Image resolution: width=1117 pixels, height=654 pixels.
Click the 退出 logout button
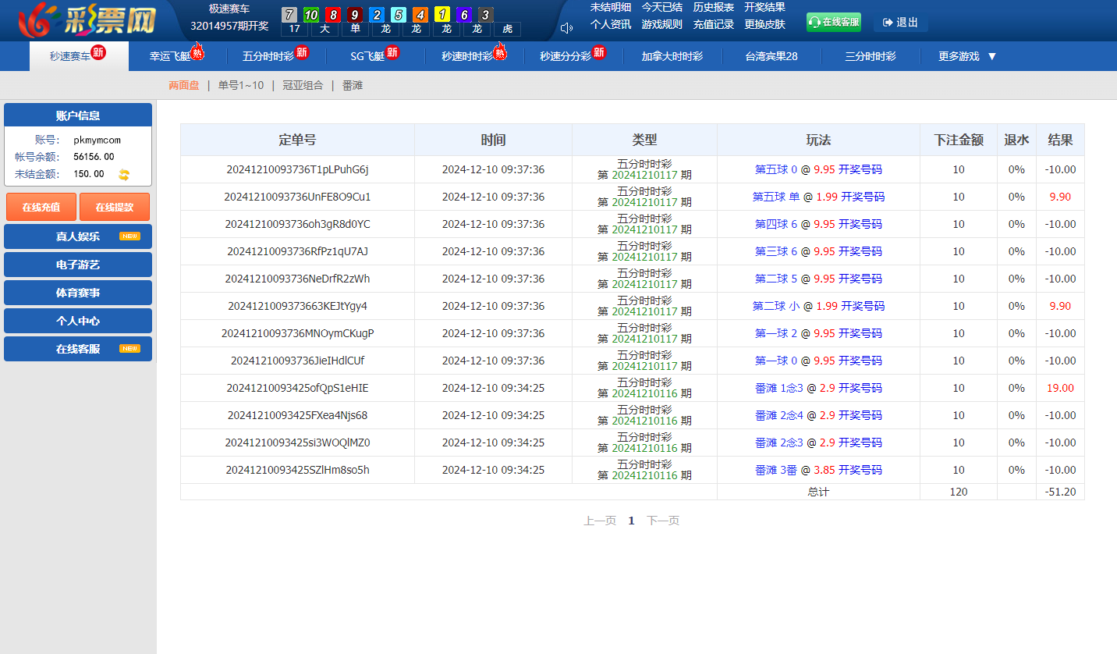click(900, 23)
